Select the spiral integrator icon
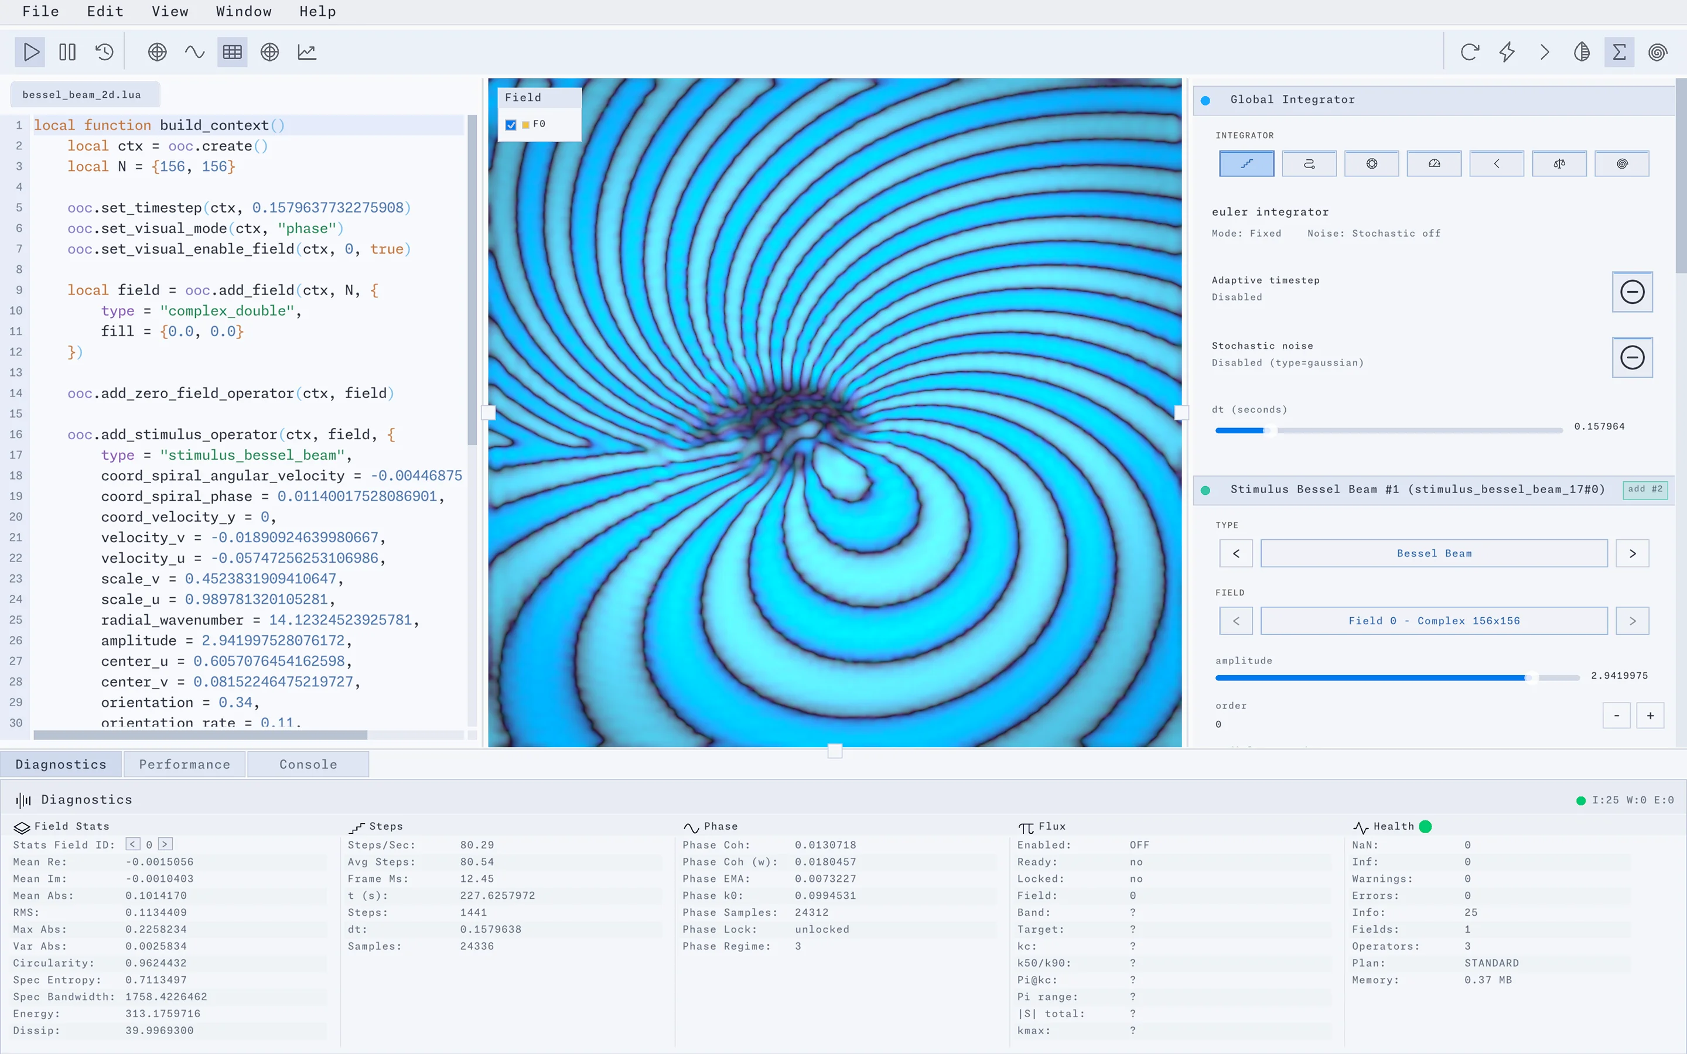 pyautogui.click(x=1622, y=163)
